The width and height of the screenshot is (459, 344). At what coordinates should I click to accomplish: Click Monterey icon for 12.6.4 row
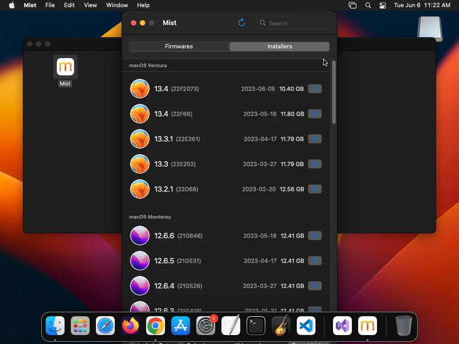point(140,286)
